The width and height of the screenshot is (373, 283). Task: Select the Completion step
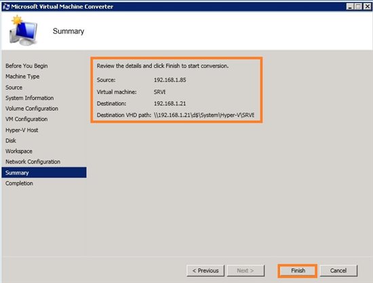[x=19, y=183]
